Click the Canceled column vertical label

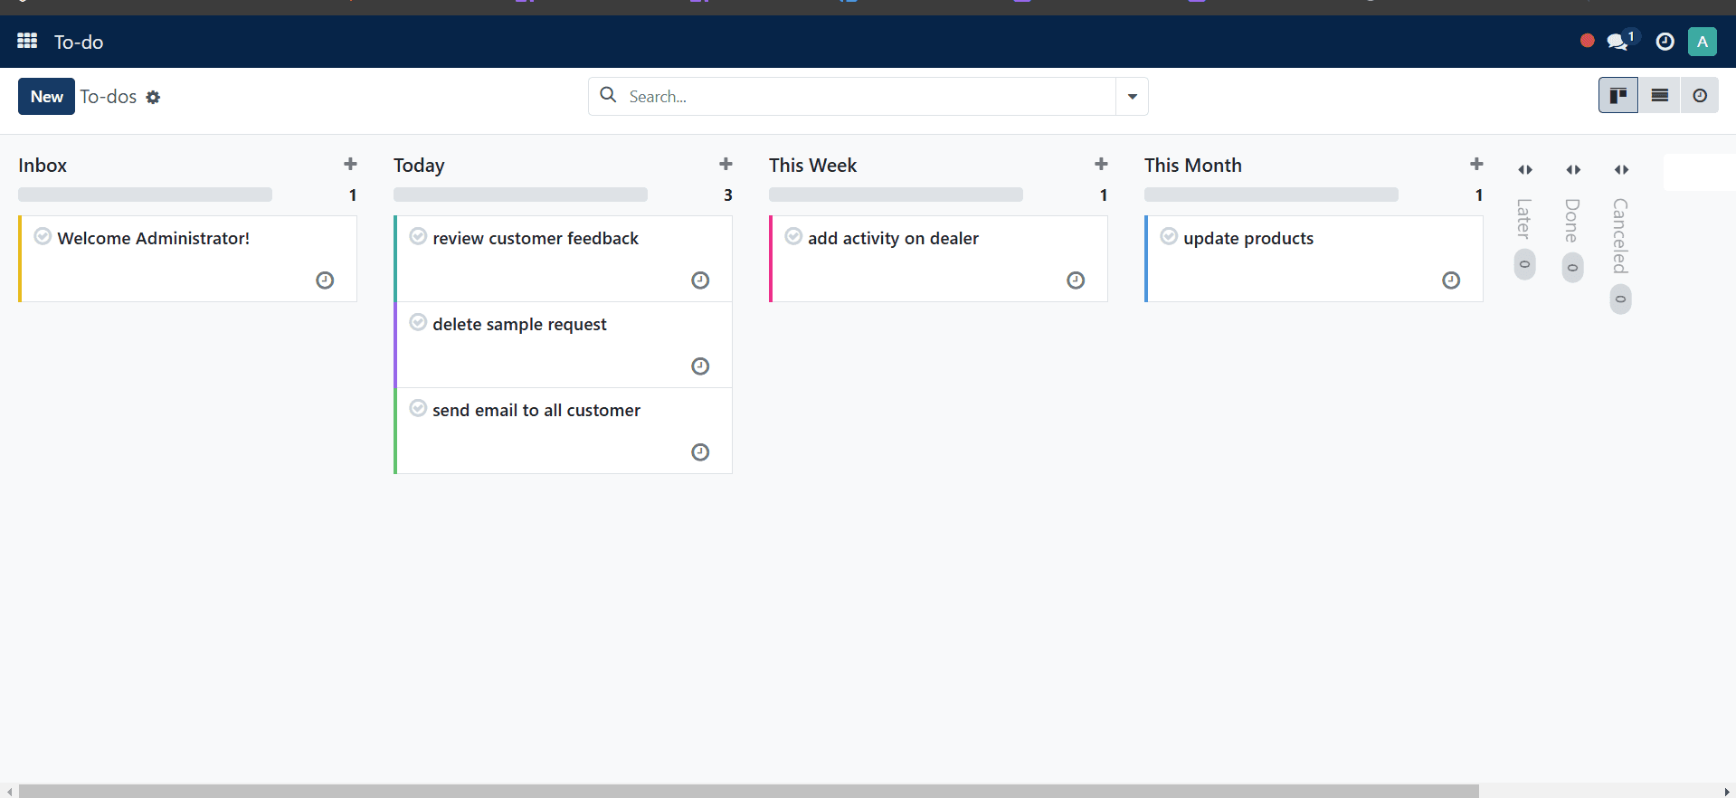click(1620, 235)
